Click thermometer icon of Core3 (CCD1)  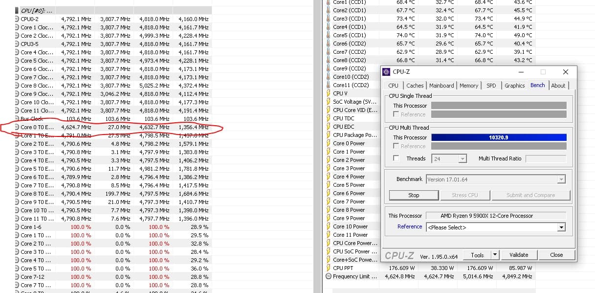click(329, 19)
